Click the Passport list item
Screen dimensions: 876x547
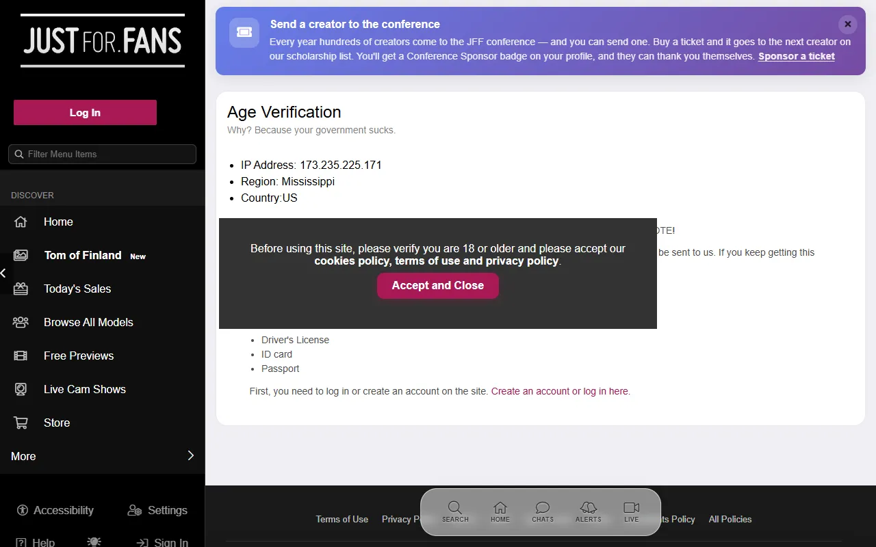point(281,369)
